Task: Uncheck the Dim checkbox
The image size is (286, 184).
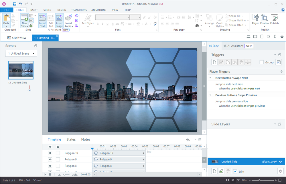Action: coord(235,171)
